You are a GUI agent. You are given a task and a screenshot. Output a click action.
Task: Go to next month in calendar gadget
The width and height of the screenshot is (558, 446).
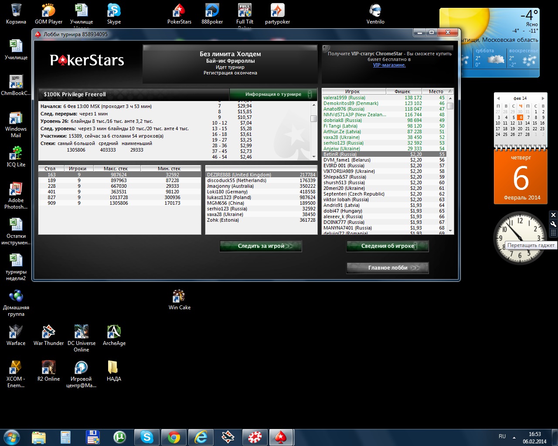tap(543, 98)
